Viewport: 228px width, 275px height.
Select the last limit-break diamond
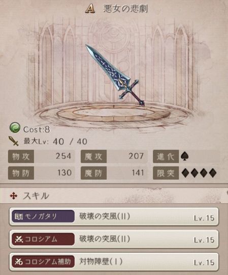tap(212, 173)
